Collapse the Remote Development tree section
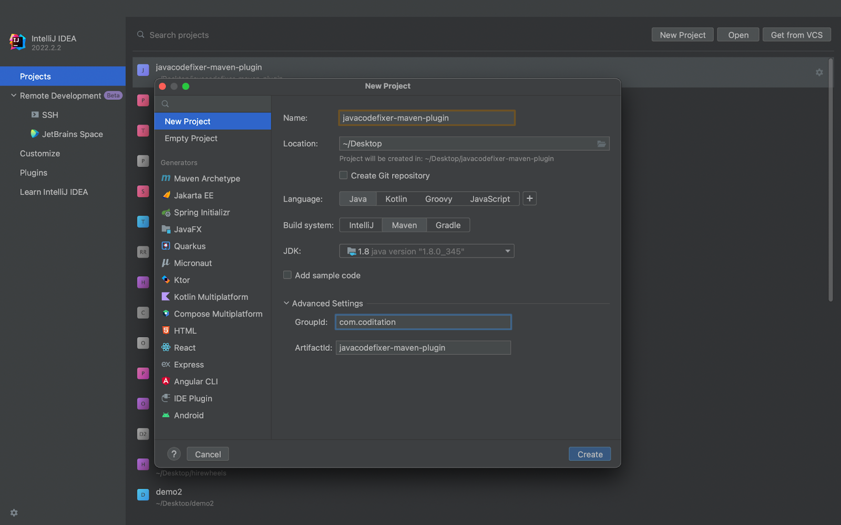The height and width of the screenshot is (525, 841). coord(14,96)
